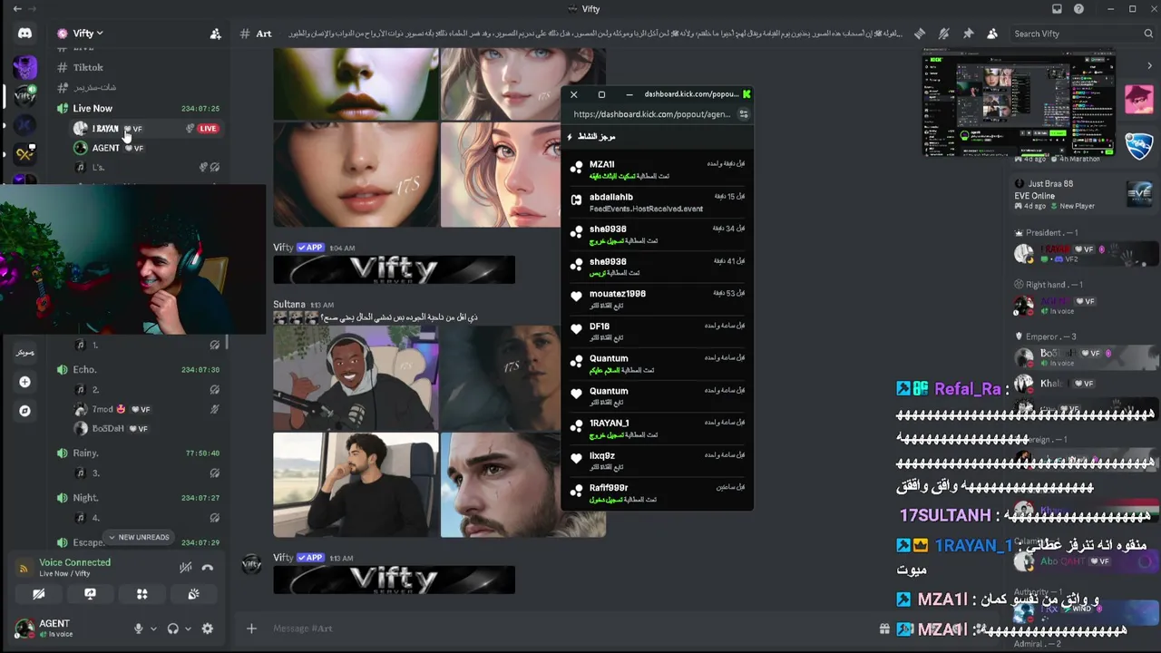Open the Vifty server banner posted at 1:04 AM
The image size is (1161, 653).
pyautogui.click(x=395, y=269)
